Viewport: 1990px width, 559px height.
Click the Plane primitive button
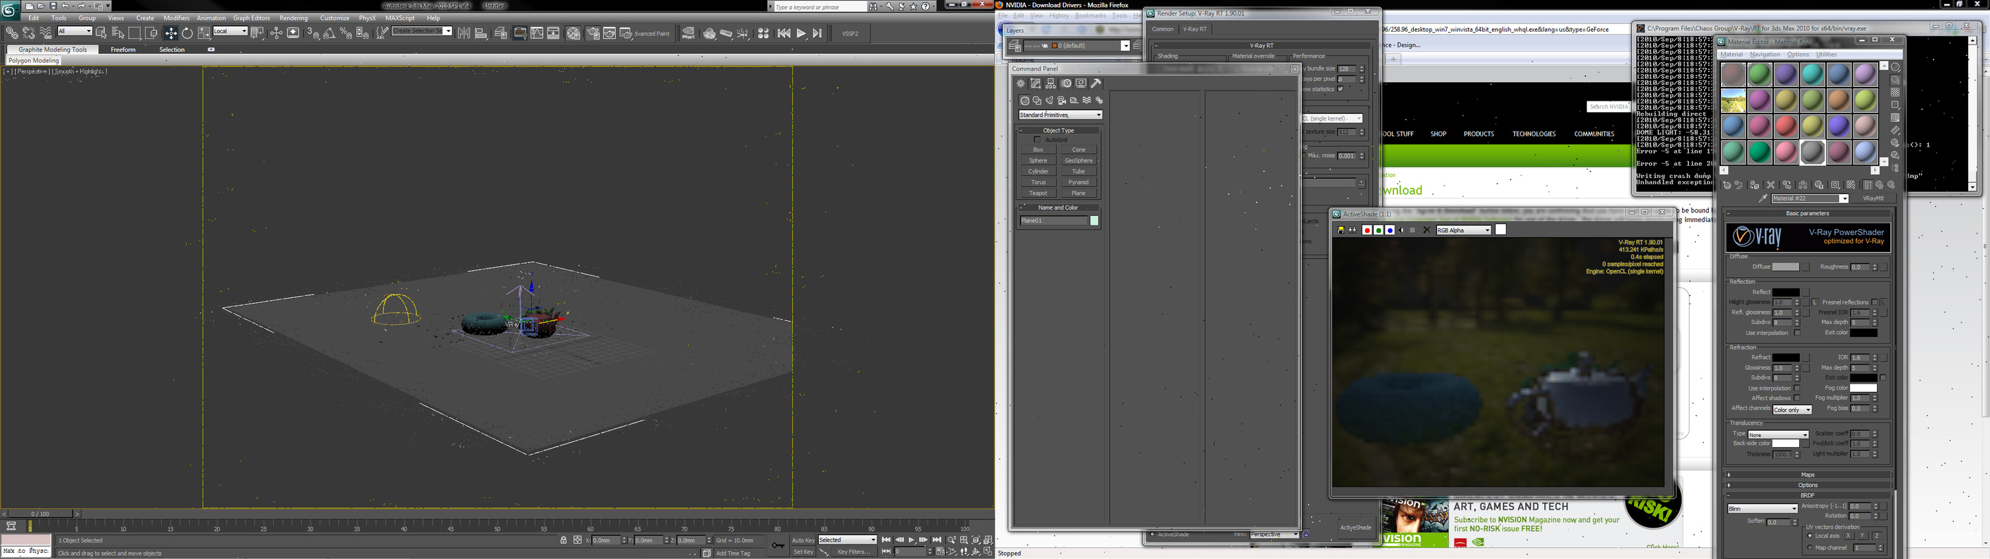[1078, 194]
